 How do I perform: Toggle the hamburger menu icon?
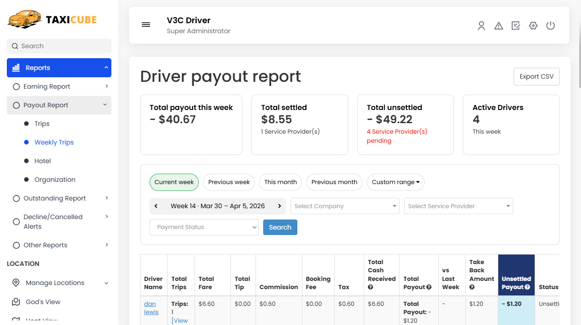pos(146,25)
